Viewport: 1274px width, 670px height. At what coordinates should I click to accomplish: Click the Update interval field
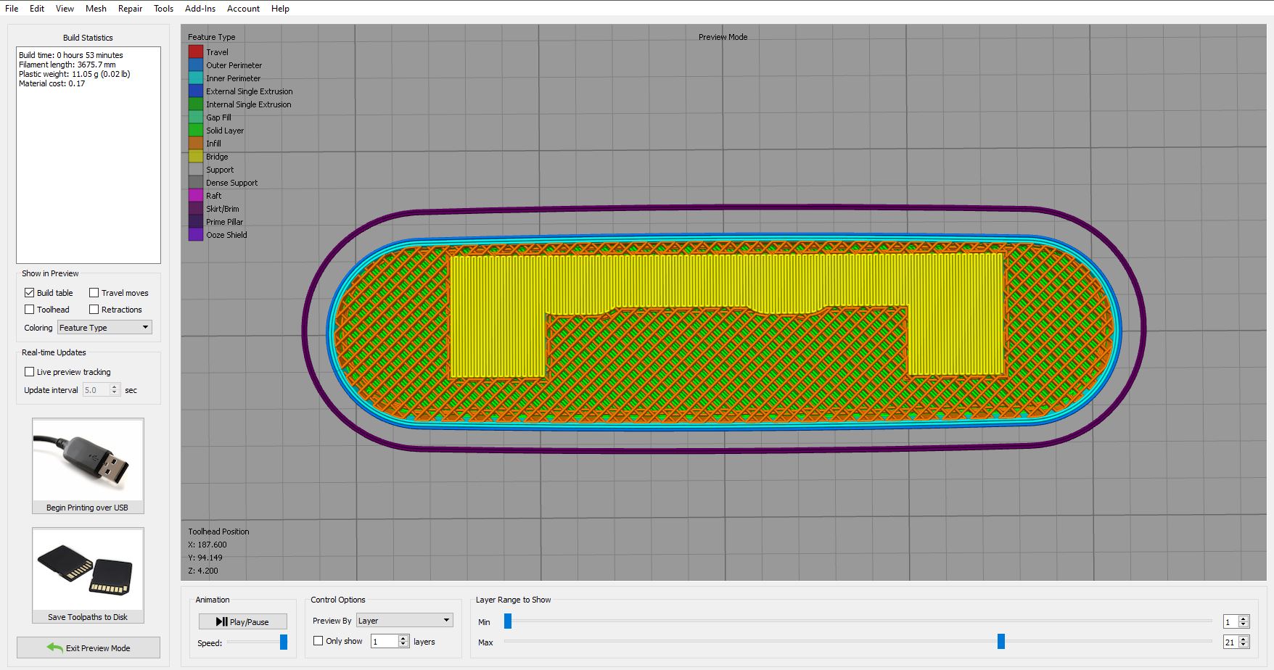pos(96,390)
